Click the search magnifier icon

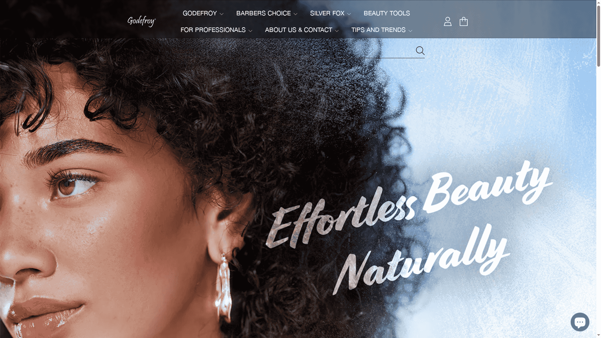[x=420, y=51]
